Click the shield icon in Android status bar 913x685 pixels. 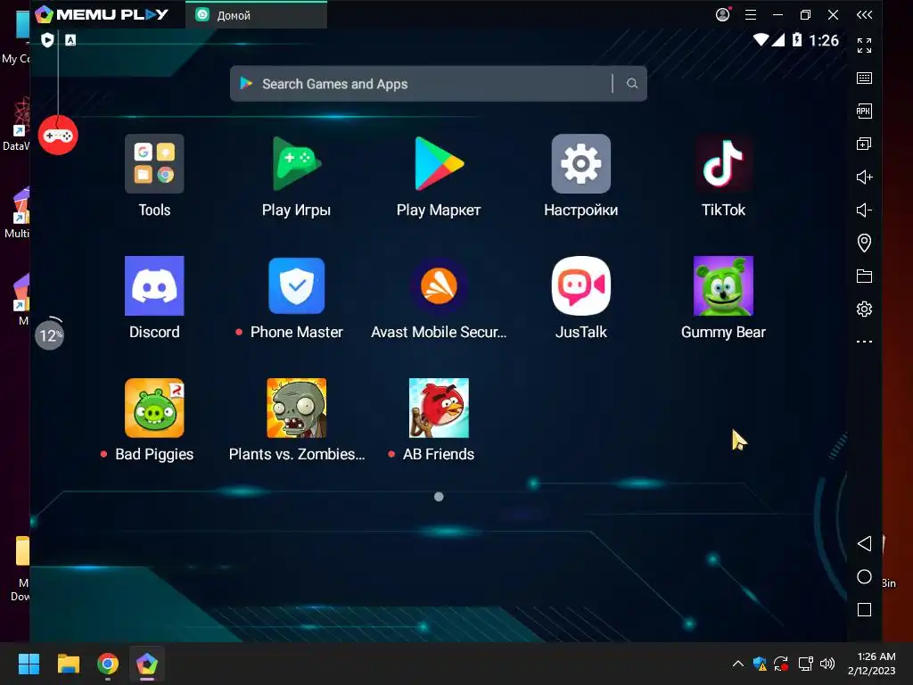[x=48, y=39]
